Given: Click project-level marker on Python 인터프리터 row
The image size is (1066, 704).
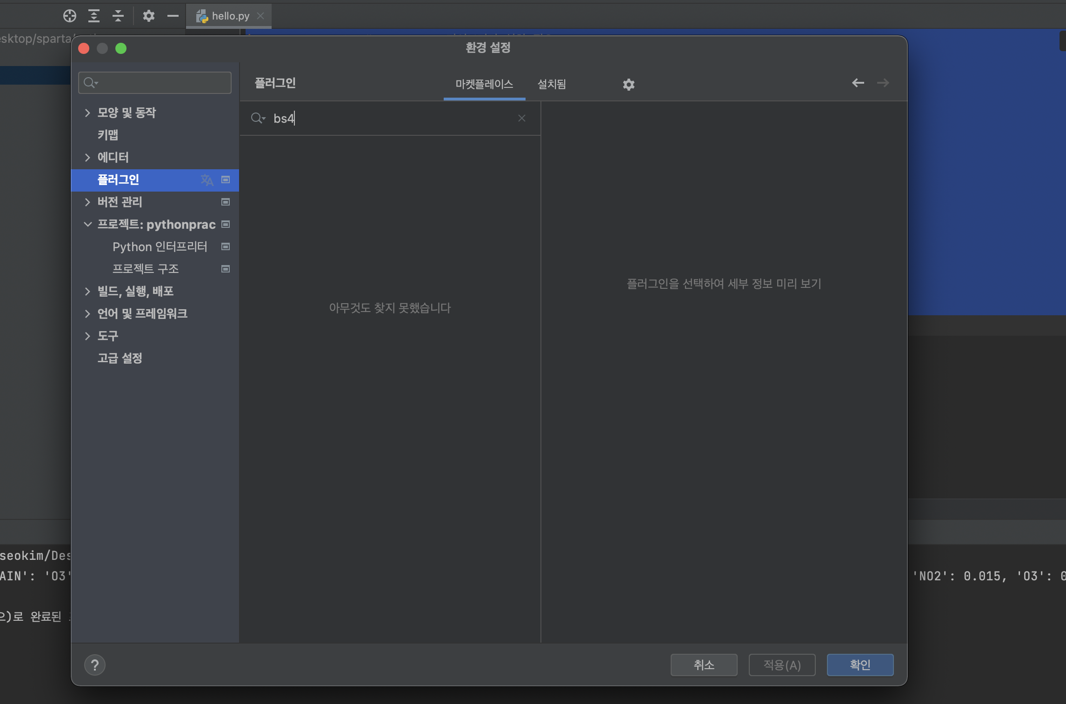Looking at the screenshot, I should [x=226, y=246].
